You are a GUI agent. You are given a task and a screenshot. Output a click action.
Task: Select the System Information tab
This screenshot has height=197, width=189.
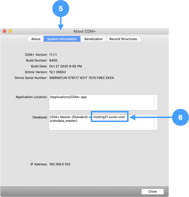(62, 39)
